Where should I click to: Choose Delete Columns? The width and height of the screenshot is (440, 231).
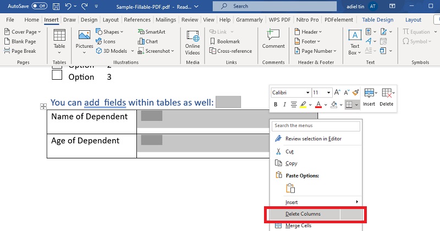click(x=315, y=214)
